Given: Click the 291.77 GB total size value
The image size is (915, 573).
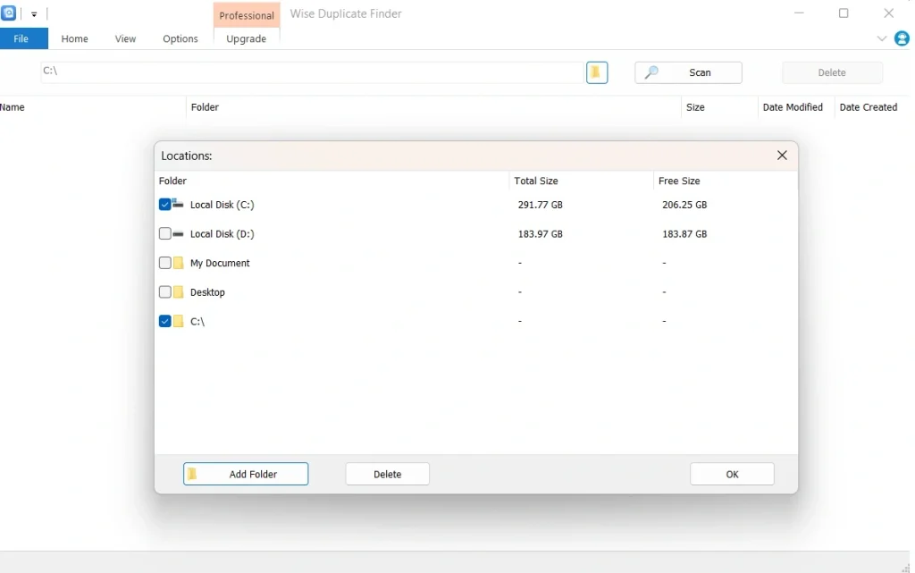Looking at the screenshot, I should tap(541, 205).
